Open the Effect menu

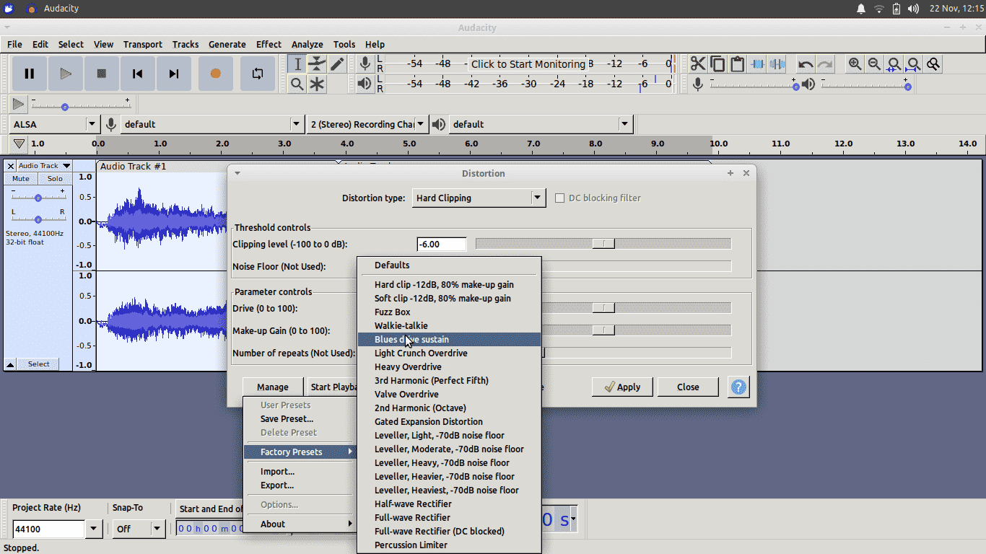pos(269,44)
